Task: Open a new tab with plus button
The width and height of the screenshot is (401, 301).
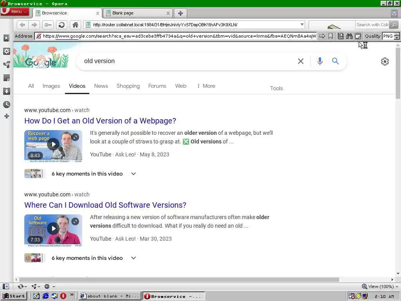Action: point(180,13)
